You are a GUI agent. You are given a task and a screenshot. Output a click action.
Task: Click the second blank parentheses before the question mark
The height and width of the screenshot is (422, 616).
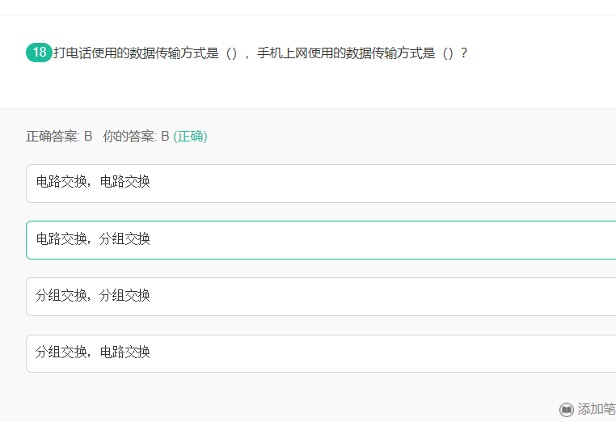(448, 53)
